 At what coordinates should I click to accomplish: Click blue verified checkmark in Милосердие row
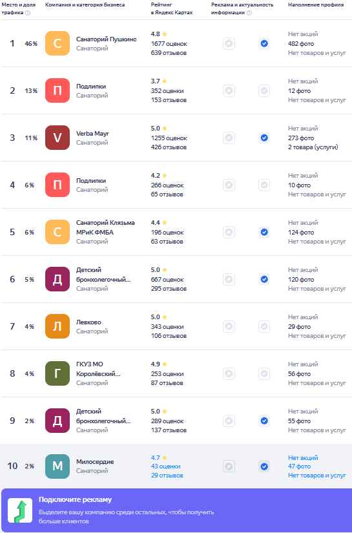[264, 466]
